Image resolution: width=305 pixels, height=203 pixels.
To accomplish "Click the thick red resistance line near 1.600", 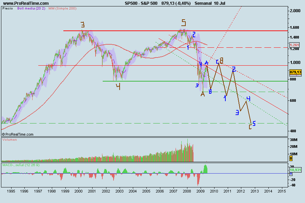I will click(x=176, y=31).
